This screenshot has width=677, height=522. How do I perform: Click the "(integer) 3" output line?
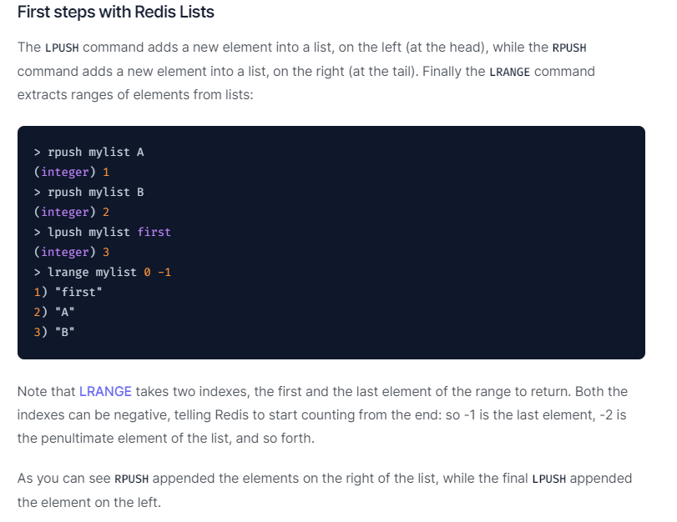point(72,252)
